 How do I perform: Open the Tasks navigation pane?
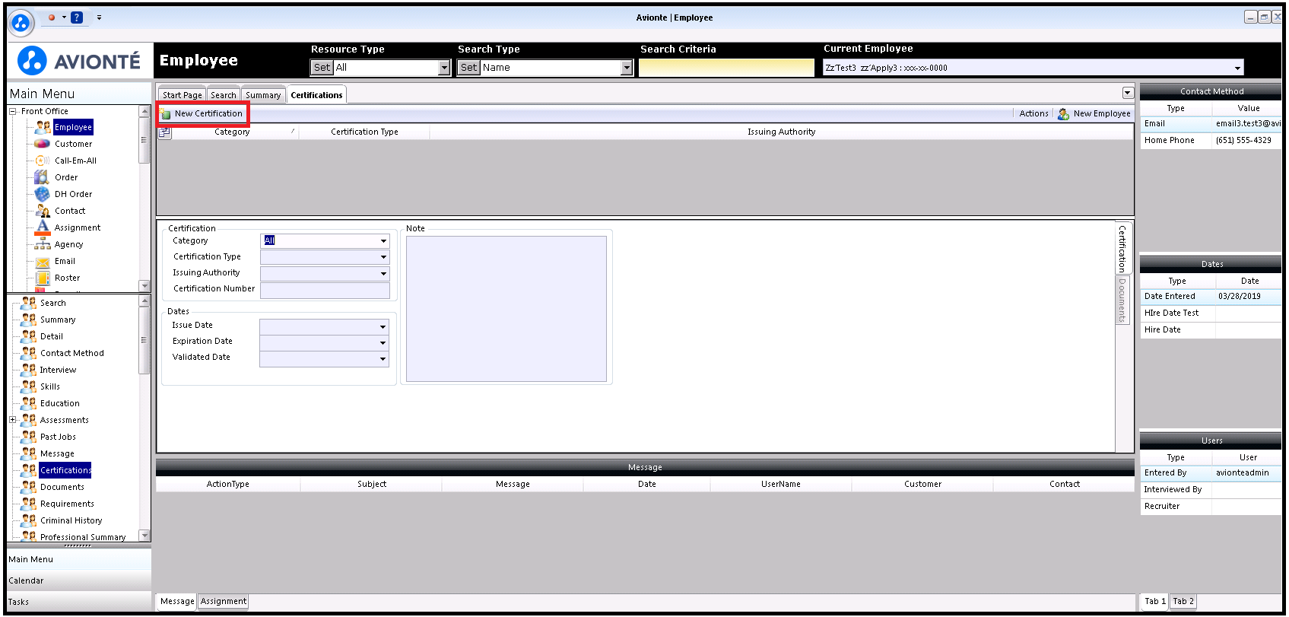(79, 602)
